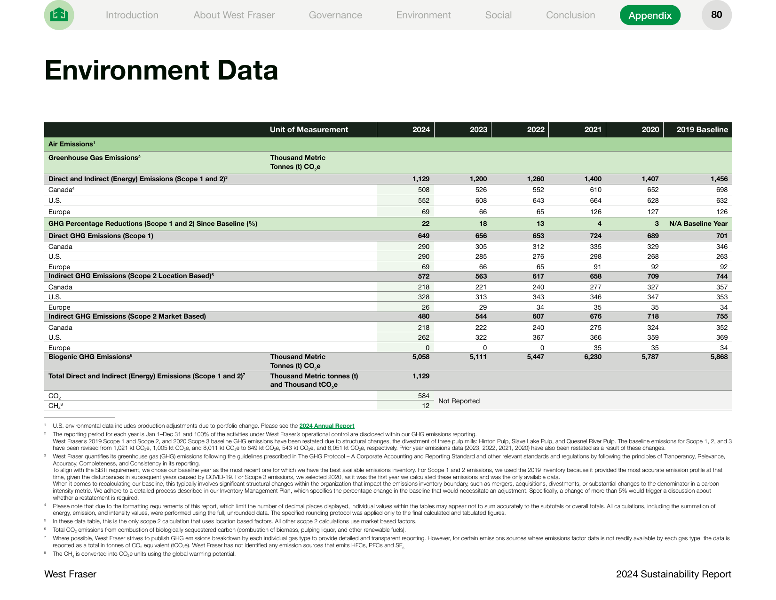The width and height of the screenshot is (776, 600).
Task: Open the 2024 Annual Report link
Action: [x=327, y=426]
